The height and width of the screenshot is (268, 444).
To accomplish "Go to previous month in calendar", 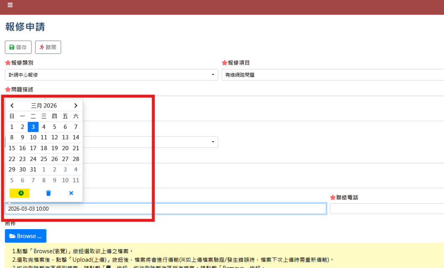I will click(x=12, y=106).
